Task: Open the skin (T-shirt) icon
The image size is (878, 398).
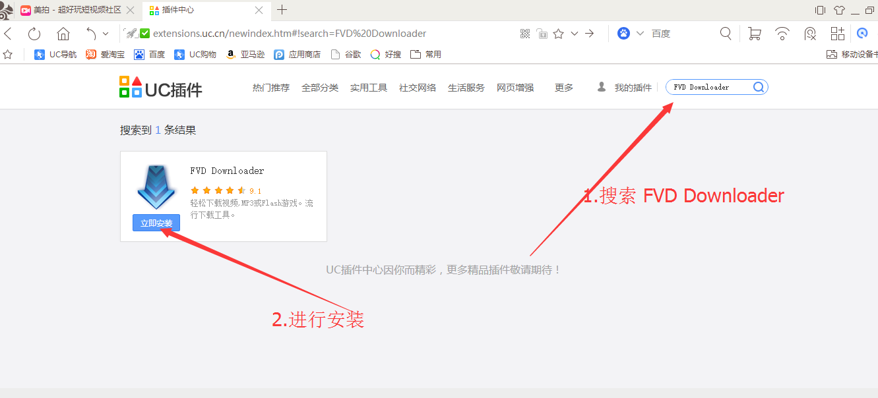Action: point(839,10)
